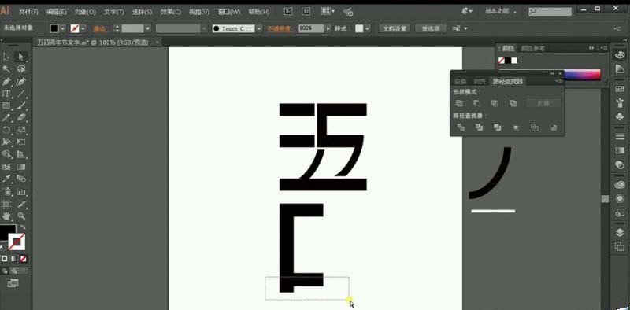Select the Free Transform tool
Image resolution: width=630 pixels, height=310 pixels.
click(21, 142)
